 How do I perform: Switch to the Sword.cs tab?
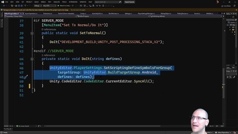tap(197, 14)
